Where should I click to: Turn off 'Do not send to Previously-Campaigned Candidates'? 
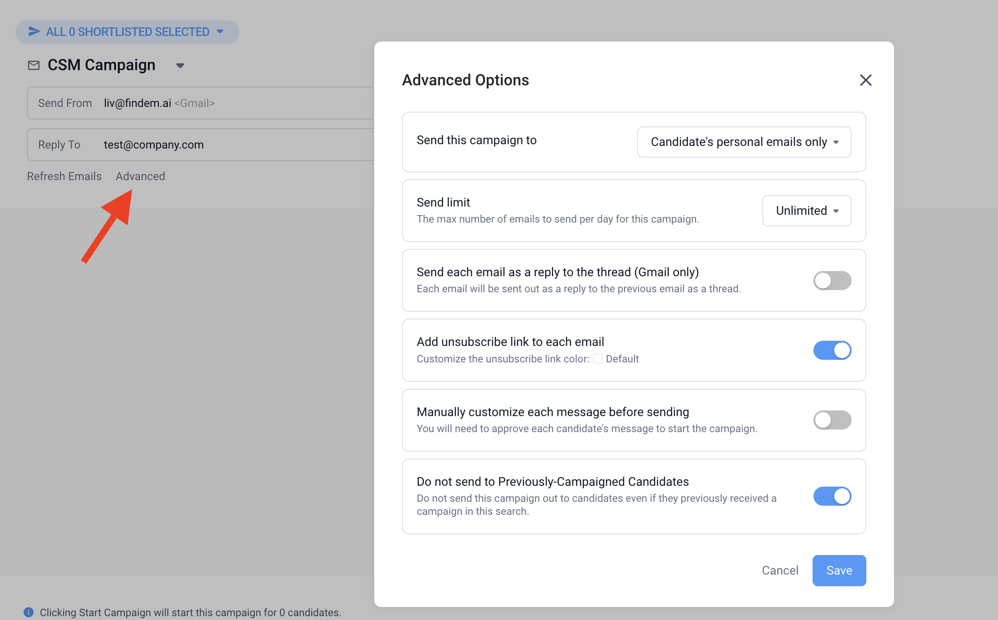pos(832,496)
